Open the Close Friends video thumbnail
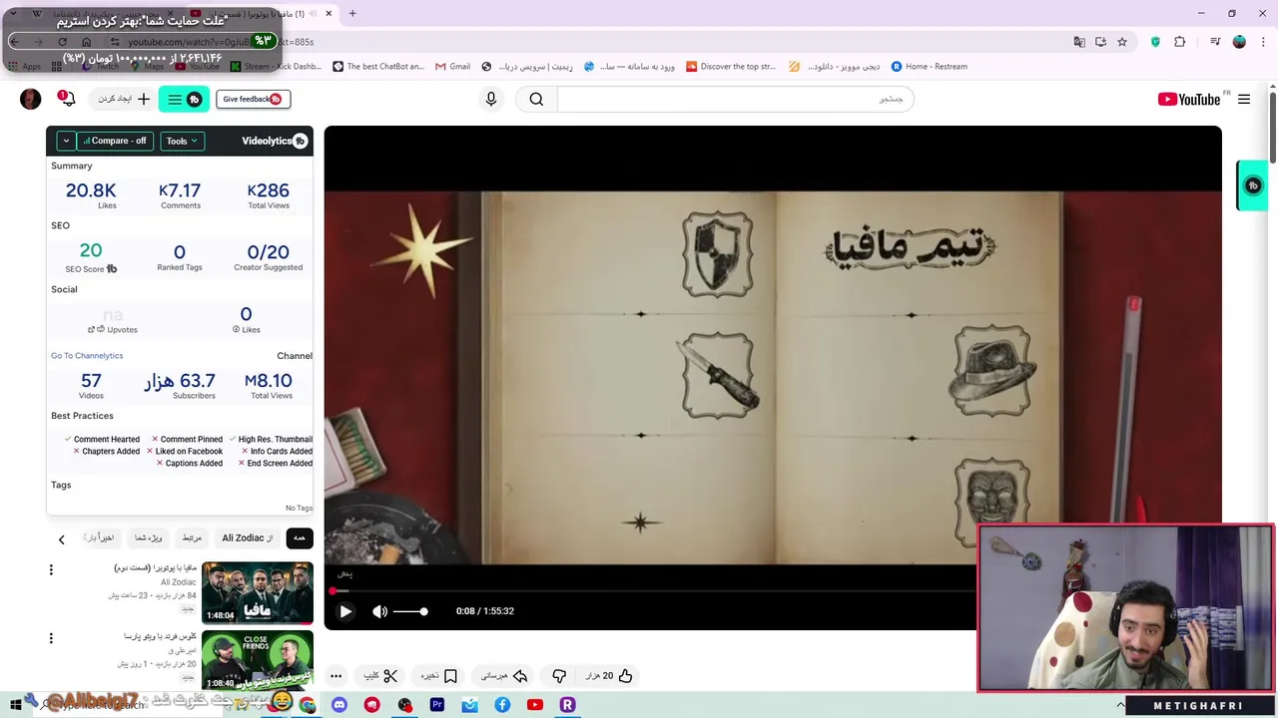 click(258, 660)
